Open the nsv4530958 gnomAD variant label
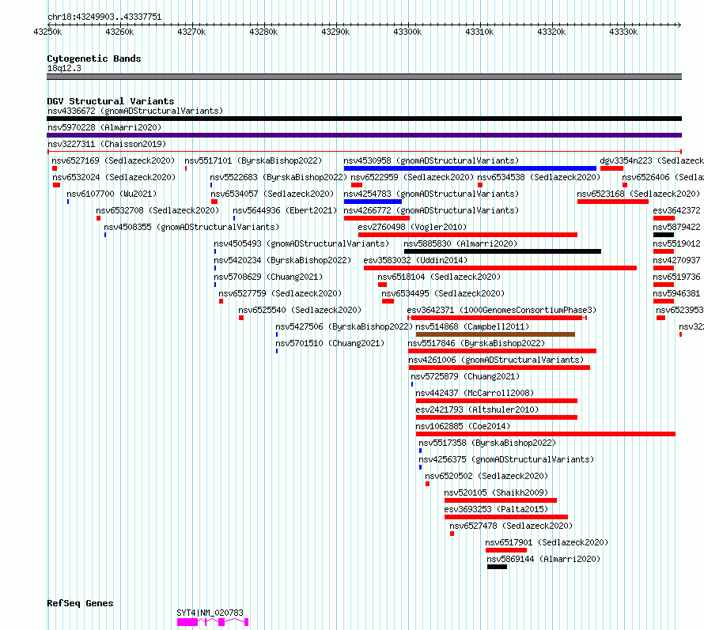This screenshot has height=630, width=704. (x=431, y=160)
